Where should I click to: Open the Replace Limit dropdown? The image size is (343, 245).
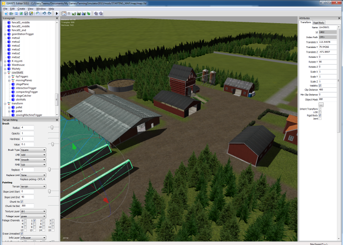click(x=33, y=175)
